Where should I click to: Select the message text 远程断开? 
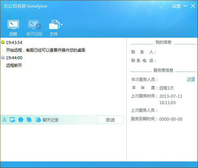point(14,65)
